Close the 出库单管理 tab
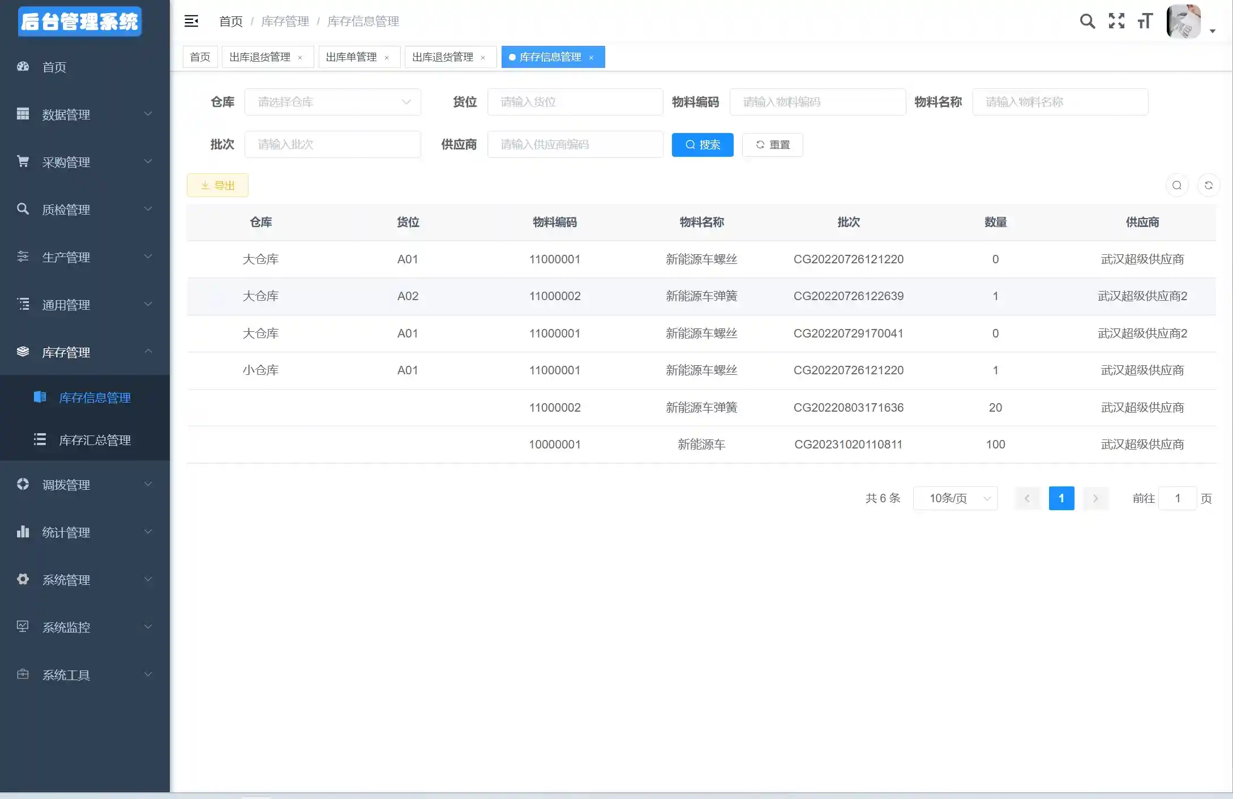Viewport: 1233px width, 799px height. (x=387, y=58)
